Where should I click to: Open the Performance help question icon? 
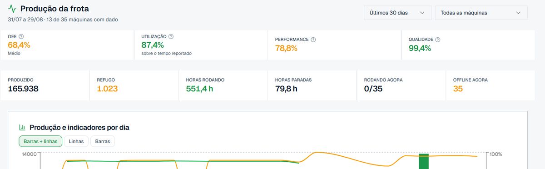point(313,40)
